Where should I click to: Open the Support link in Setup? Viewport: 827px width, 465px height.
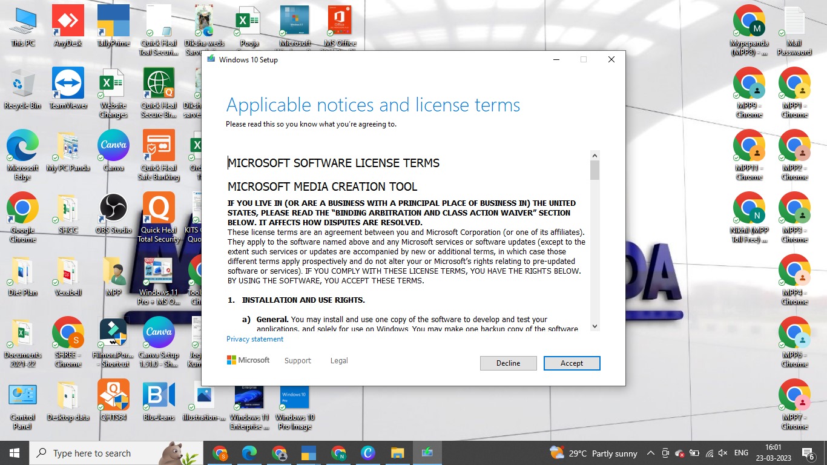(x=298, y=360)
